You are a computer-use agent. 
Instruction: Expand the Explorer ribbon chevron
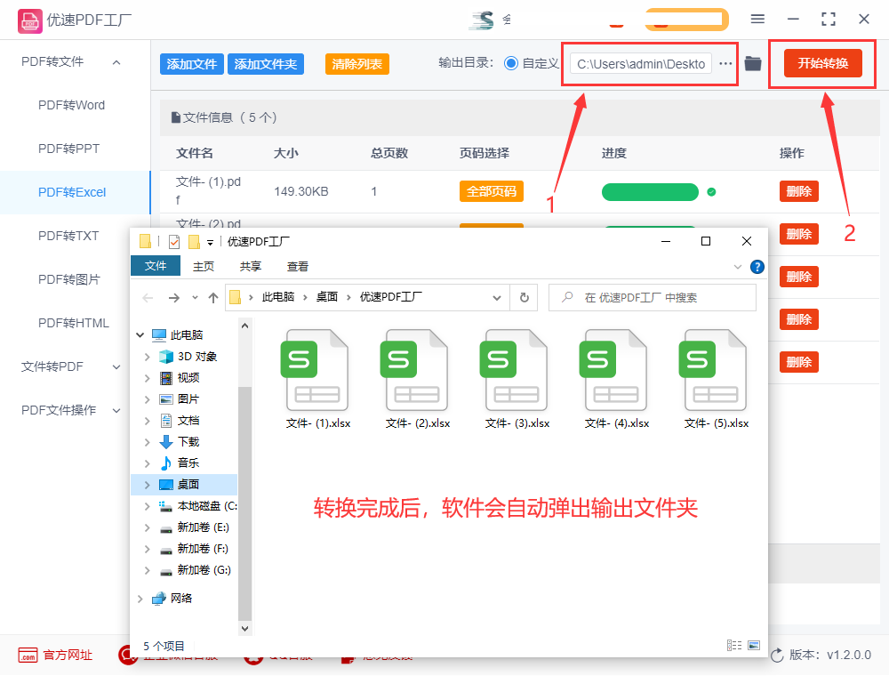[x=738, y=267]
